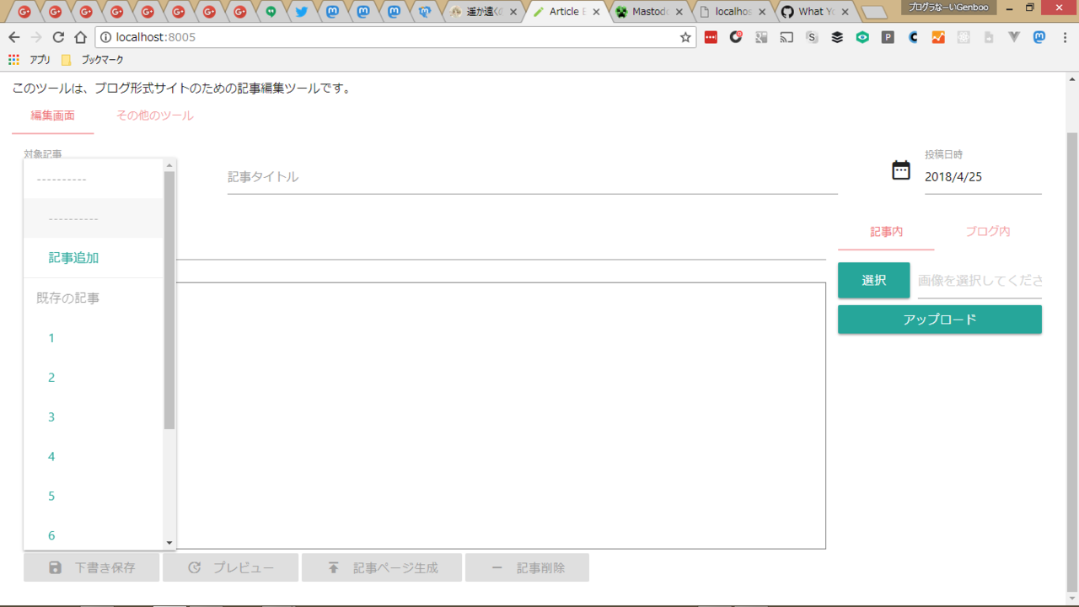The width and height of the screenshot is (1079, 607).
Task: Open a new browser tab
Action: [874, 12]
